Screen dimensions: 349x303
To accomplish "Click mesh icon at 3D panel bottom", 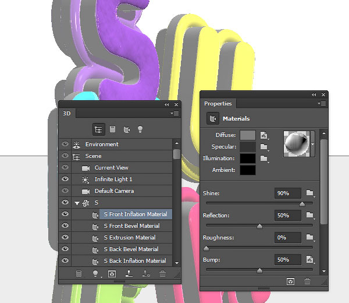I will pyautogui.click(x=79, y=274).
